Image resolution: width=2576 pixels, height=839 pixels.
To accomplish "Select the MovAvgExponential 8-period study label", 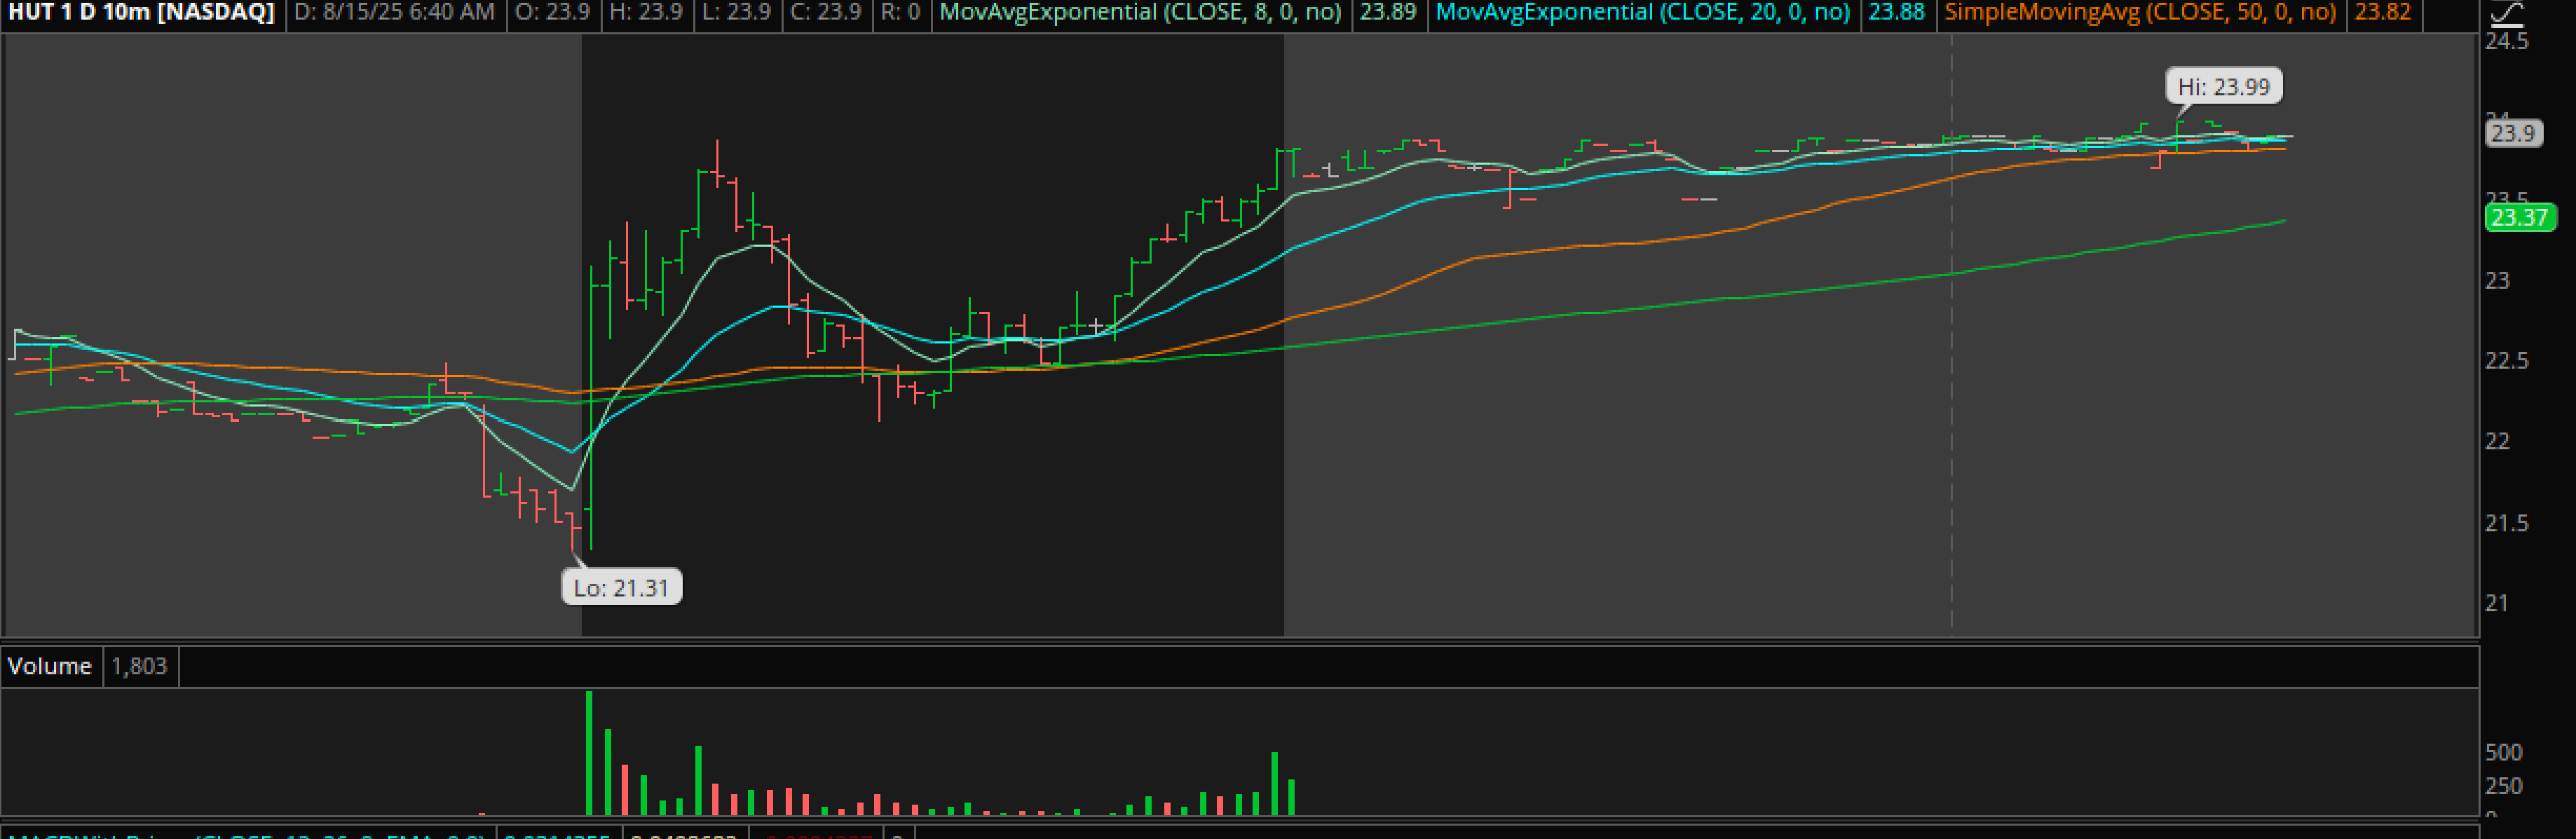I will coord(1139,12).
